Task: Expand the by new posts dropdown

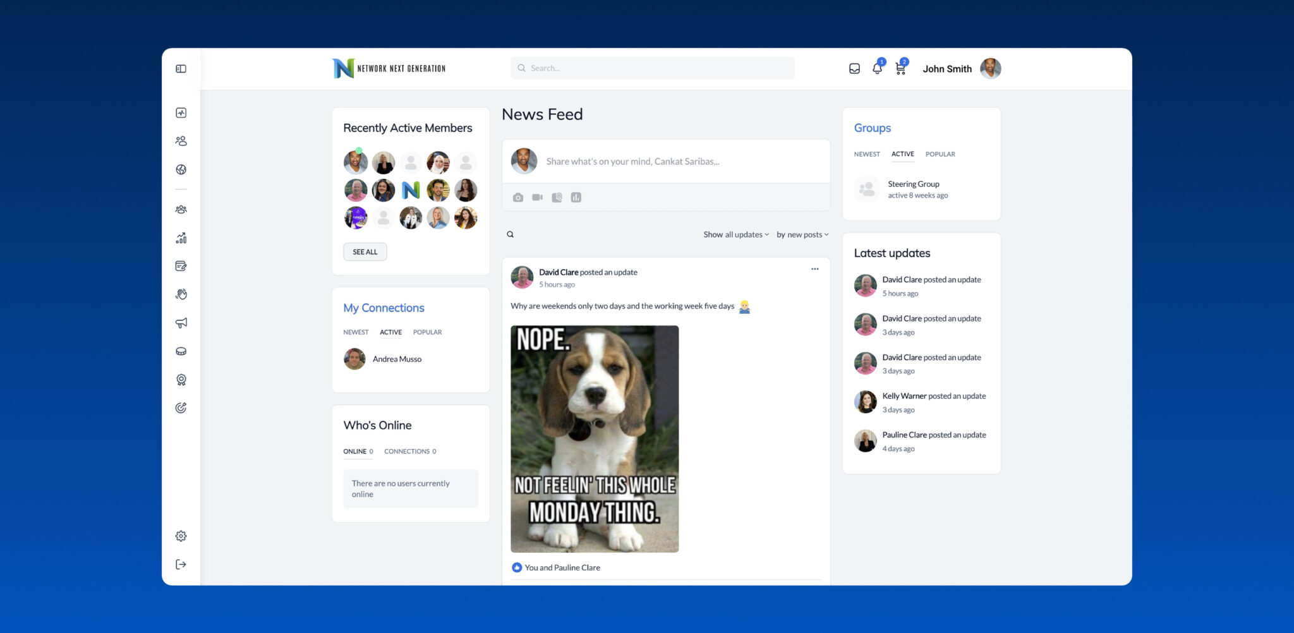Action: tap(802, 234)
